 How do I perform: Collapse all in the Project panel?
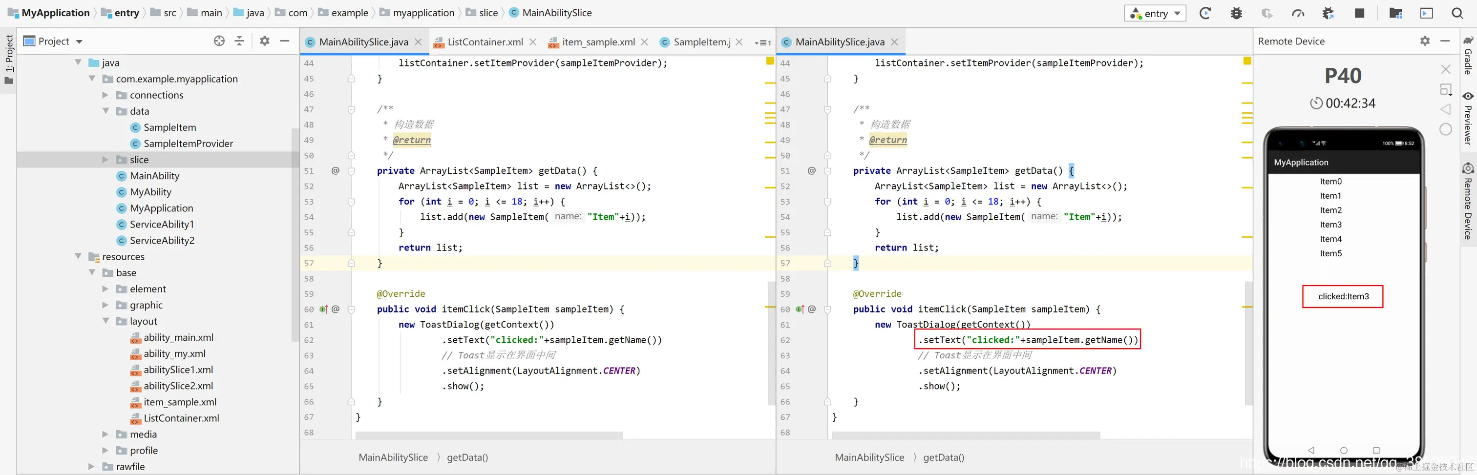(x=240, y=41)
